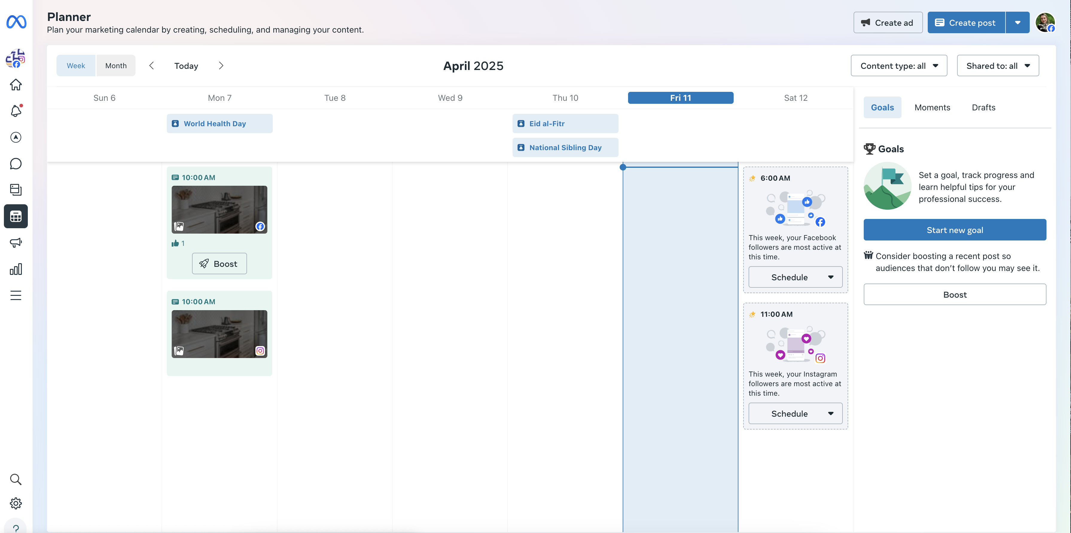Open Content posts icon in sidebar
Screen dimensions: 1071x533
16,190
